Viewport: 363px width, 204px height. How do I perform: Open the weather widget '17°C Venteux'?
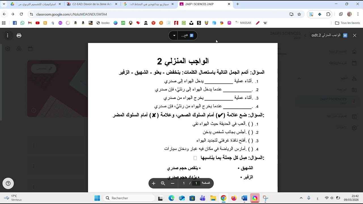[x=13, y=198]
